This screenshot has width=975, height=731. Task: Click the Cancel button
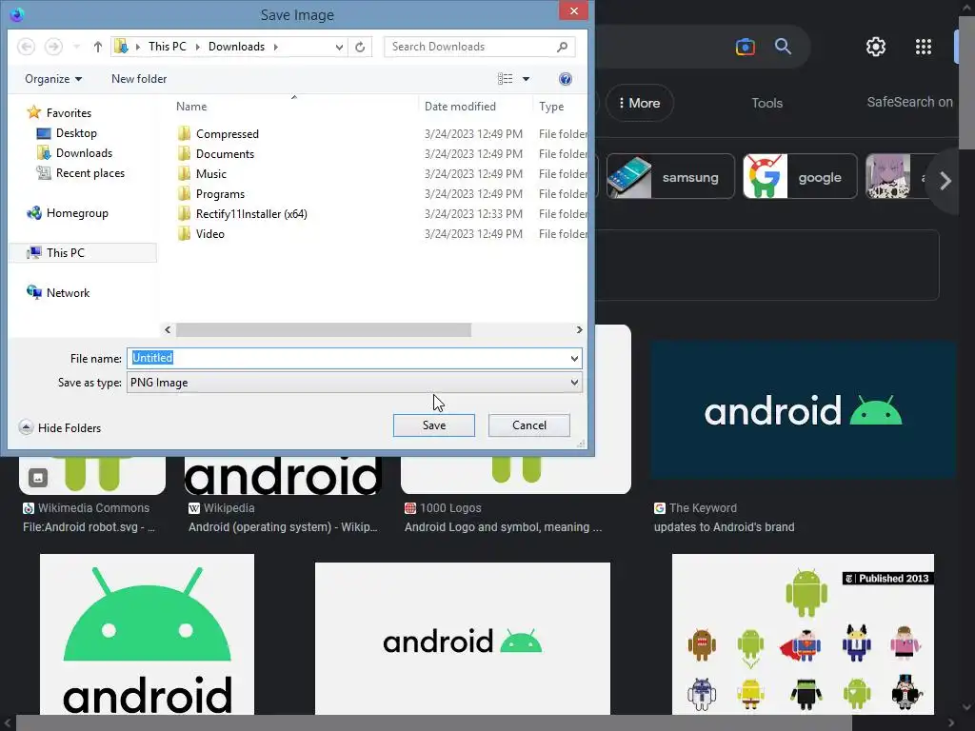click(529, 425)
